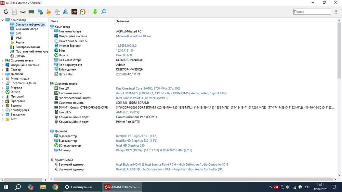The image size is (342, 192).
Task: Launch Google Chrome from taskbar
Action: tap(55, 187)
